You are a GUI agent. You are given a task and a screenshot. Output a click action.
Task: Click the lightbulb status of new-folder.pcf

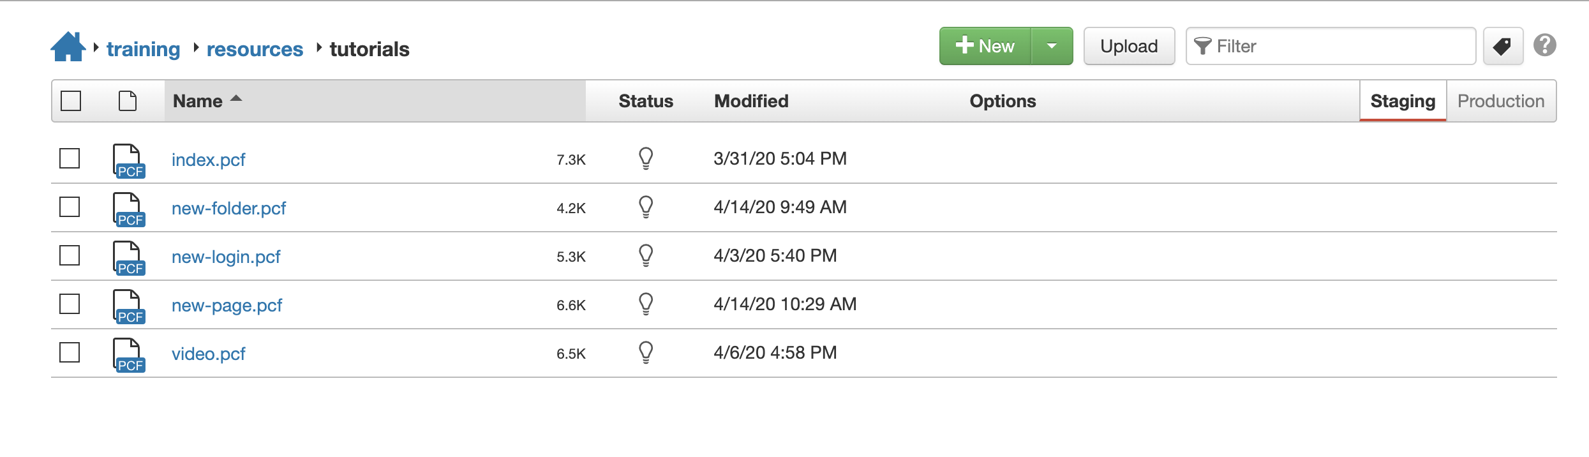click(646, 207)
